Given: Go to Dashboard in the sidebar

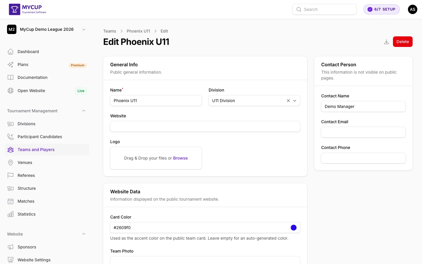Looking at the screenshot, I should [x=47, y=52].
